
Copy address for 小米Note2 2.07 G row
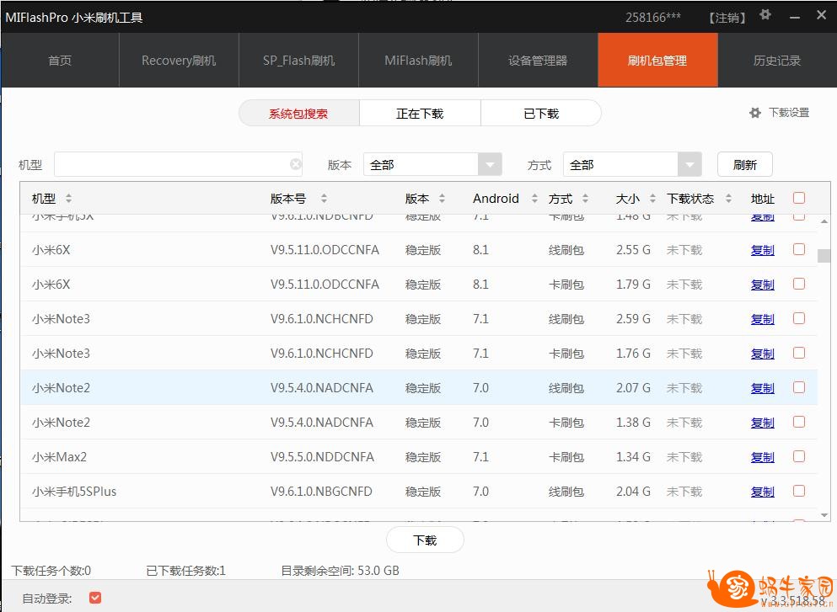coord(762,387)
